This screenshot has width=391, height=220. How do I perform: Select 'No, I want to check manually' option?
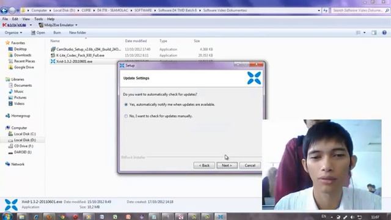point(126,116)
